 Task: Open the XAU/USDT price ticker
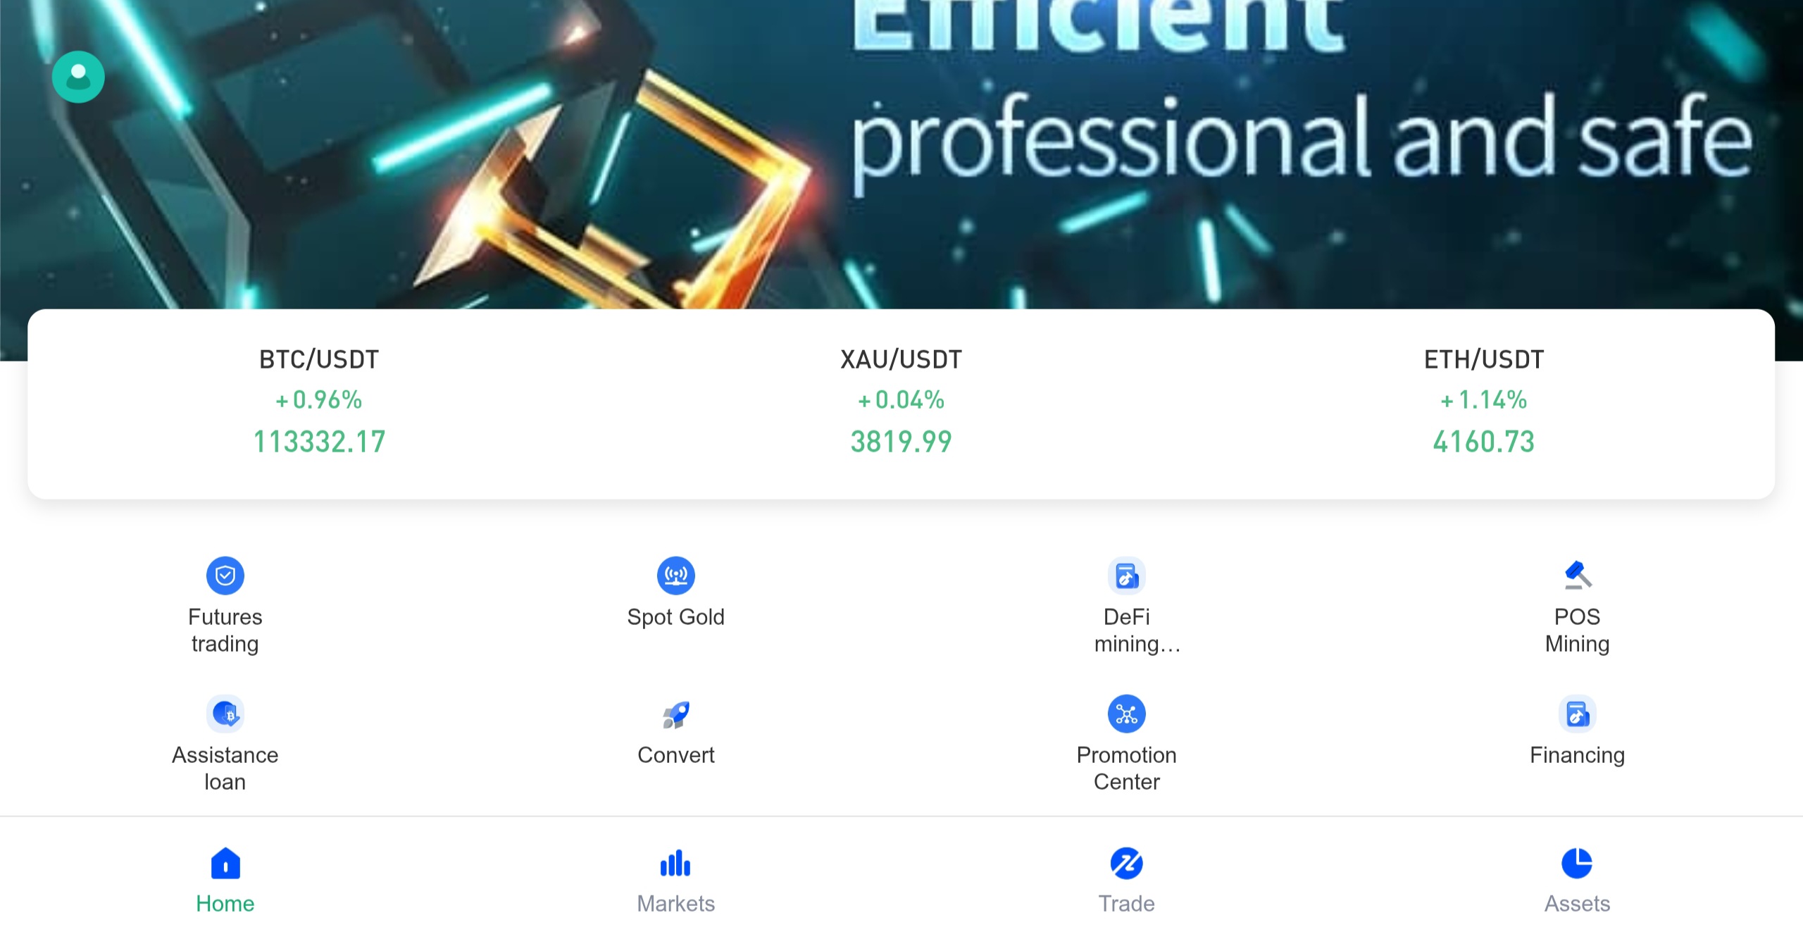pos(901,402)
